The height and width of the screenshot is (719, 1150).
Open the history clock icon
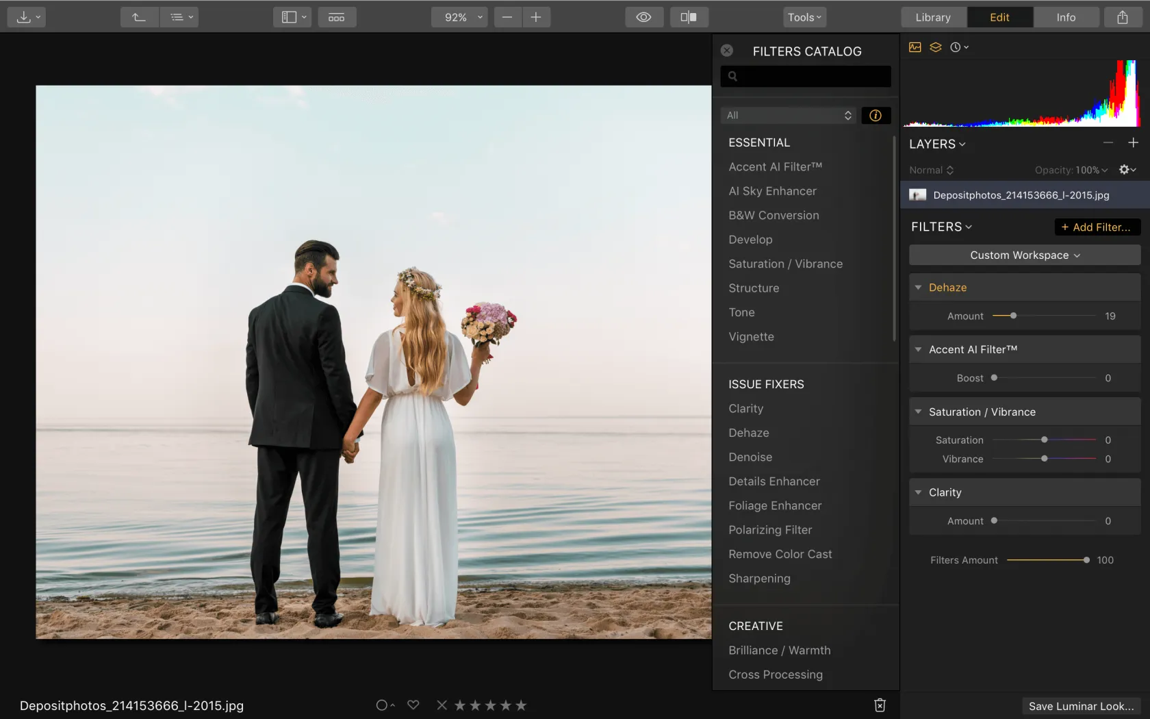click(958, 47)
